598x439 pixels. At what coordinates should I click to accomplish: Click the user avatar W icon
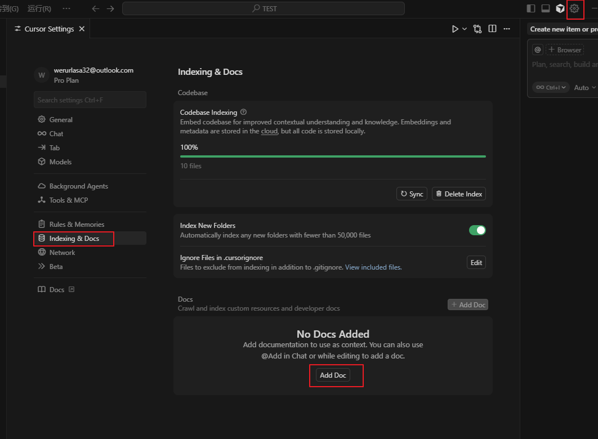(x=42, y=75)
